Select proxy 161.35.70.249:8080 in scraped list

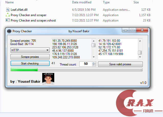click(x=64, y=41)
